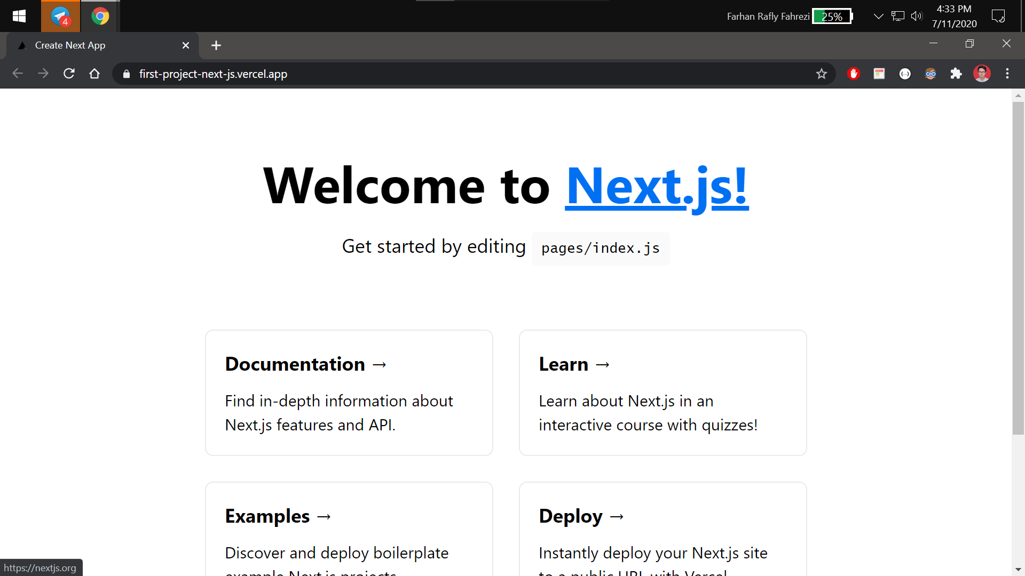The height and width of the screenshot is (576, 1025).
Task: Click the pages/index.js code text
Action: point(601,248)
